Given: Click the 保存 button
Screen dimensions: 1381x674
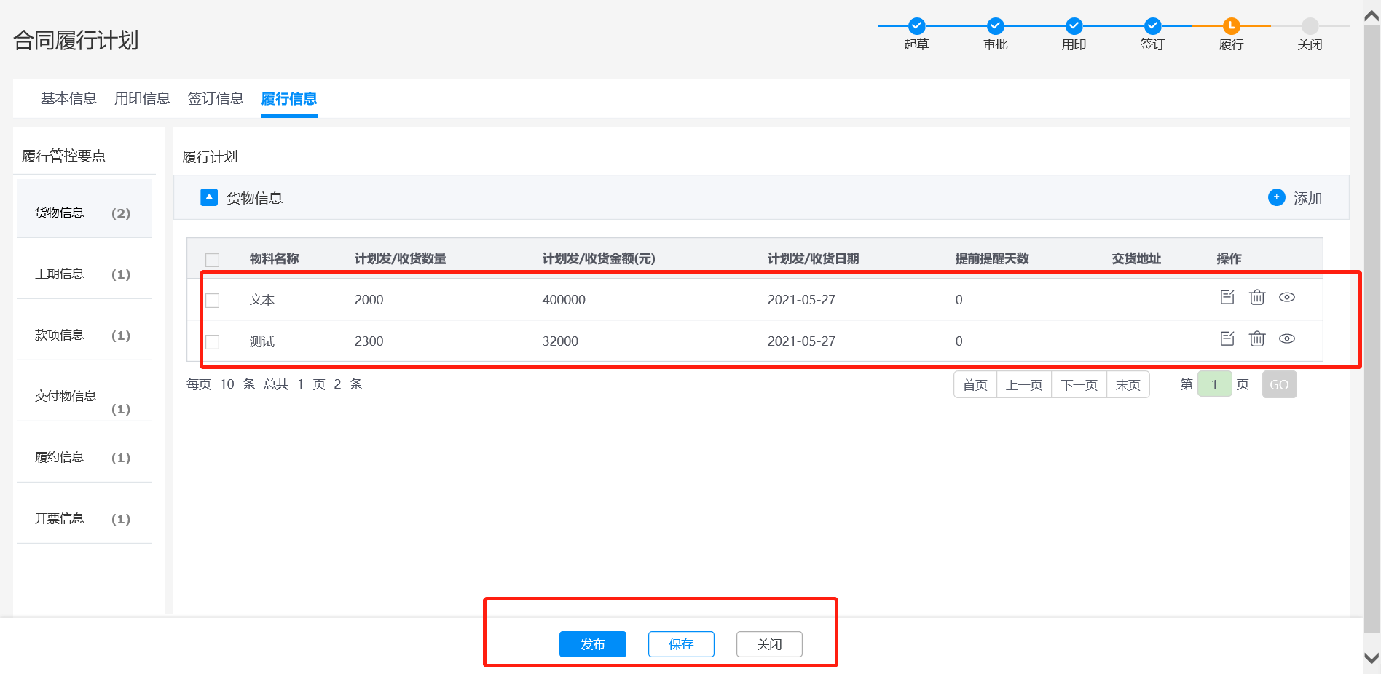Looking at the screenshot, I should [x=681, y=644].
